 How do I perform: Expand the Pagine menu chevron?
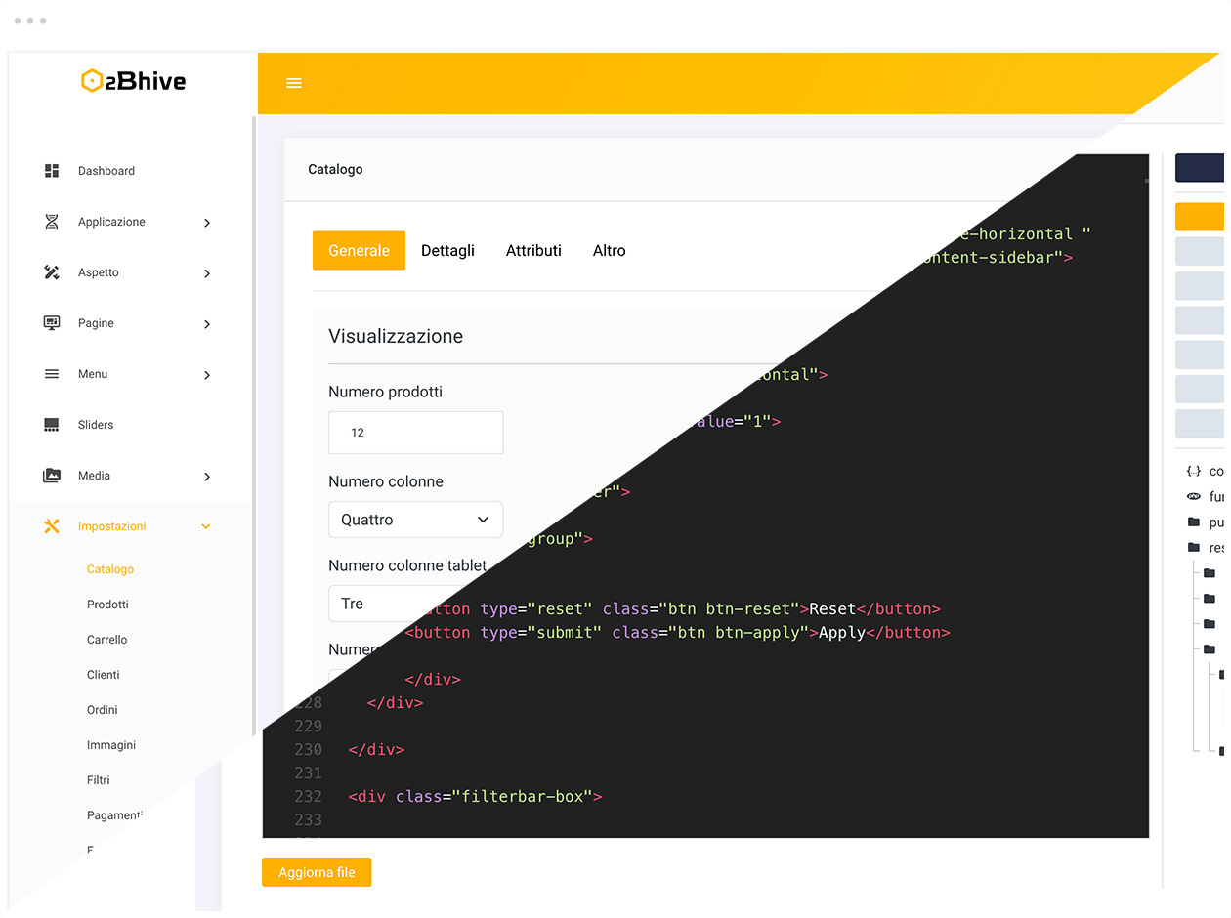coord(206,325)
